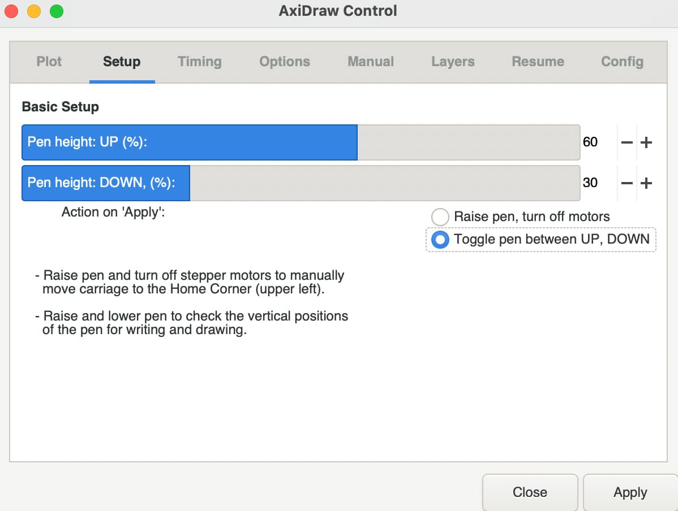Click the Pen height DOWN value 30
The width and height of the screenshot is (678, 511).
(590, 183)
